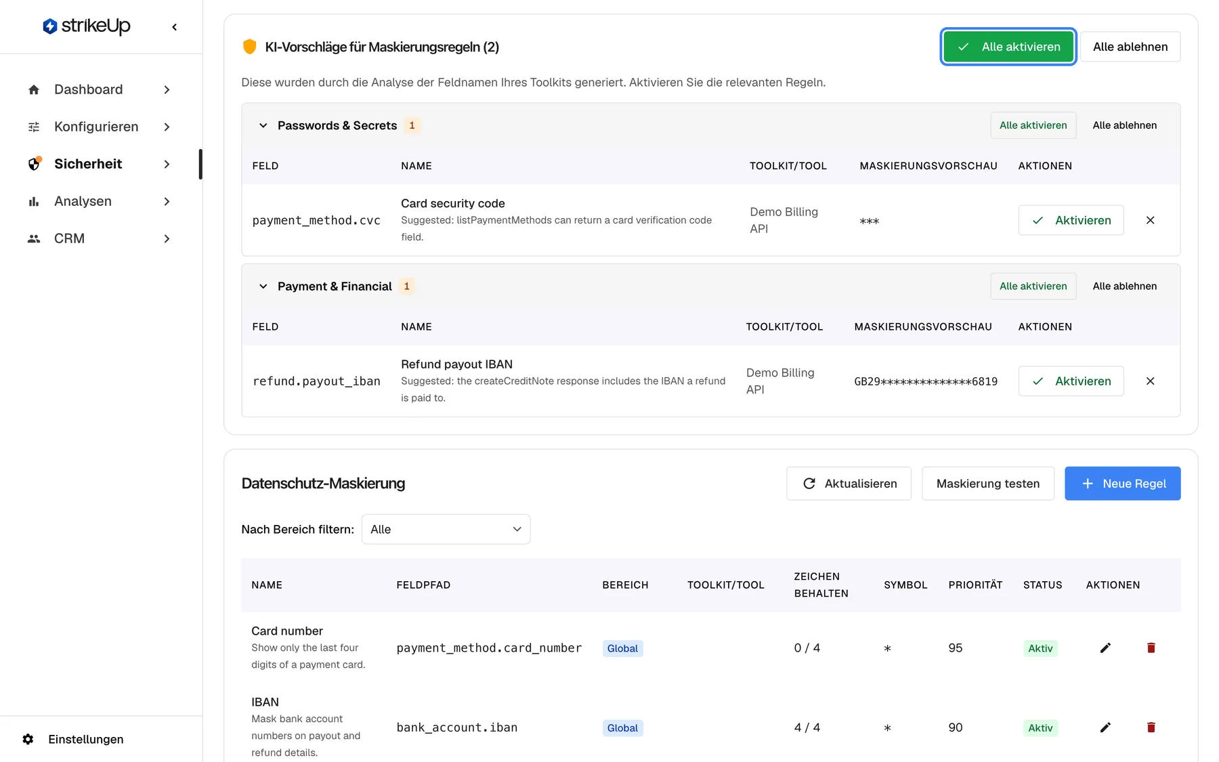The image size is (1219, 762).
Task: Click the Neue Regel button
Action: point(1122,484)
